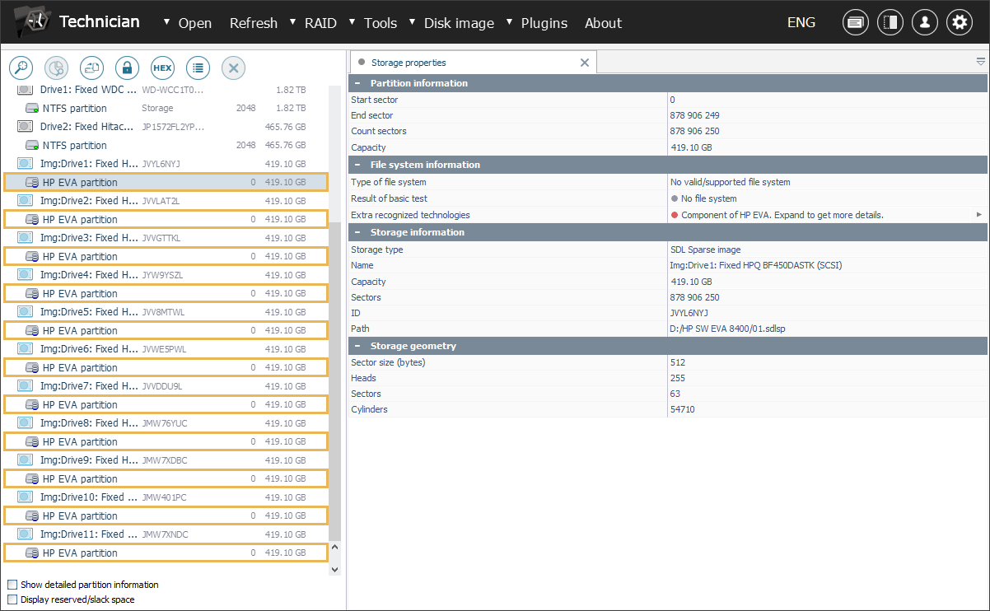990x611 pixels.
Task: Select HP EVA partition under Img:Drive11
Action: [165, 553]
